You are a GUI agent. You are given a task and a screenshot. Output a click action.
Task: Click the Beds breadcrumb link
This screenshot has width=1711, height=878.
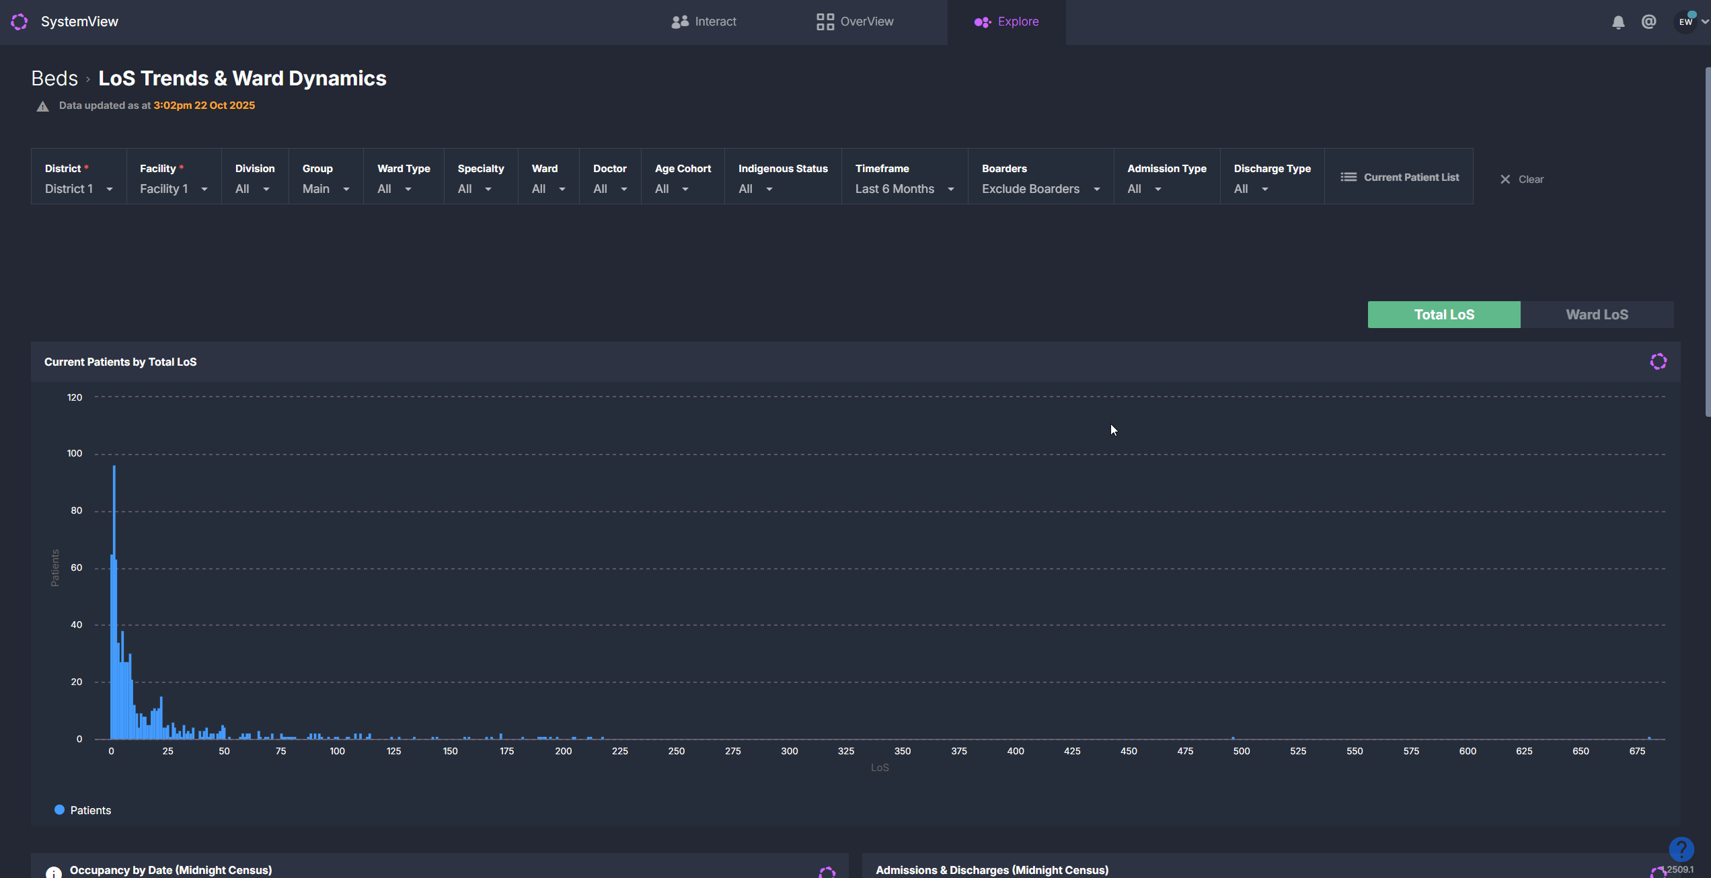(x=54, y=79)
